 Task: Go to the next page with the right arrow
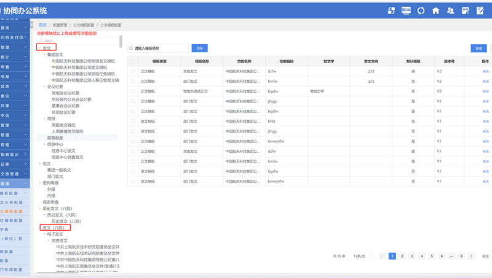click(471, 256)
